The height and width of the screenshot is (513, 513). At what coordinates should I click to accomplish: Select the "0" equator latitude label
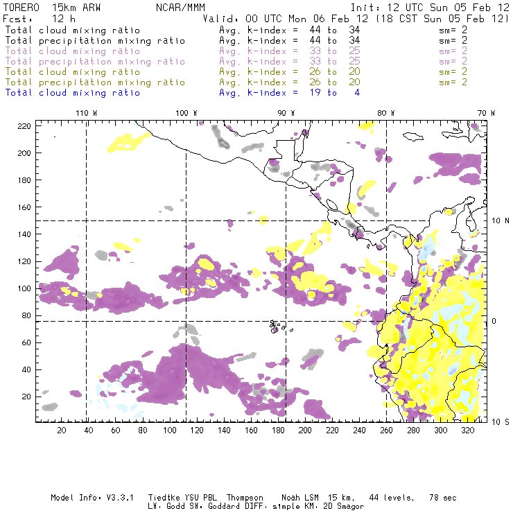[494, 321]
